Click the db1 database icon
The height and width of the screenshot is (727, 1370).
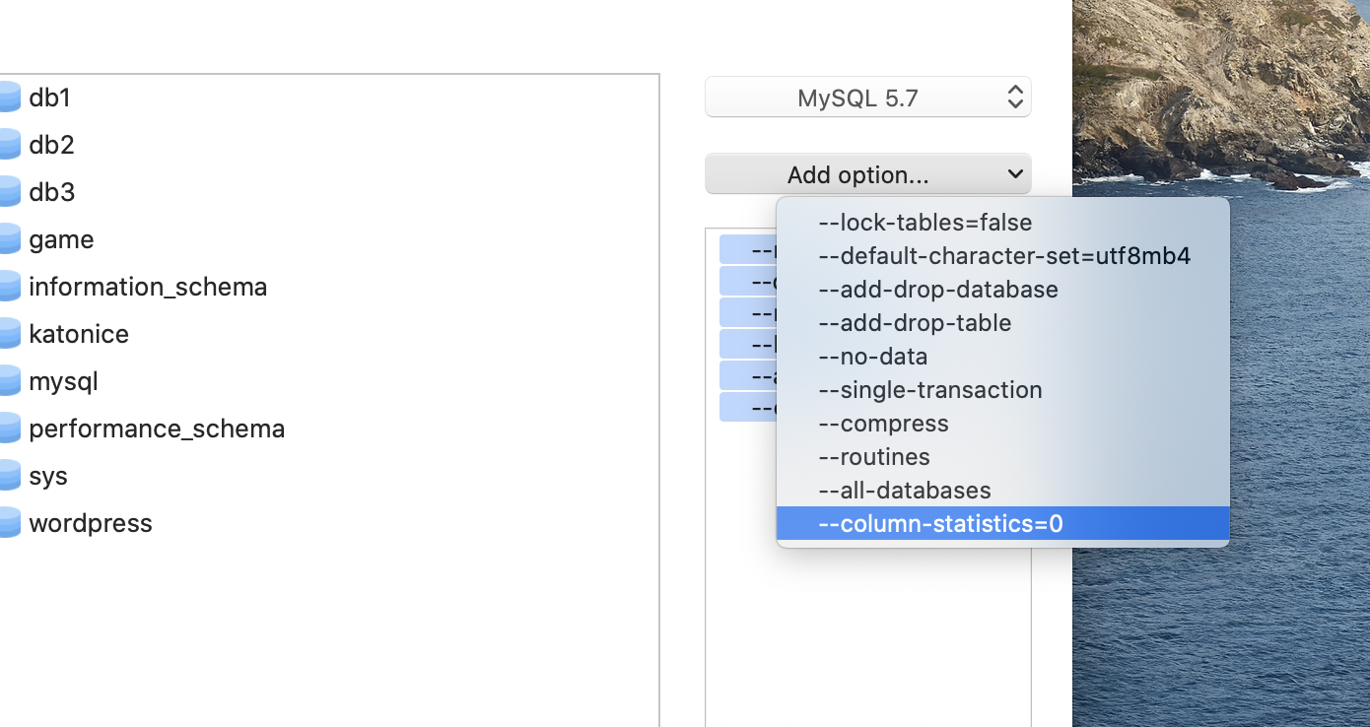pos(10,97)
